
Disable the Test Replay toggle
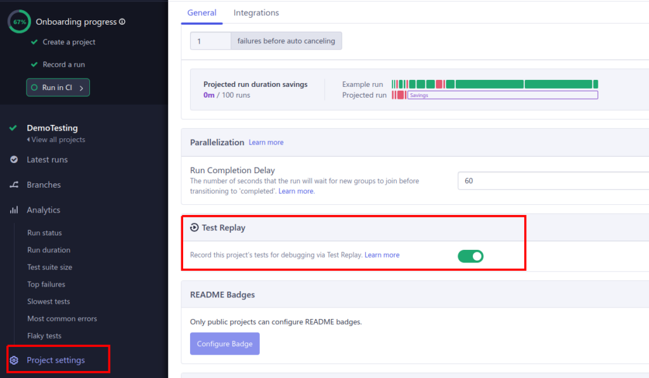[470, 256]
